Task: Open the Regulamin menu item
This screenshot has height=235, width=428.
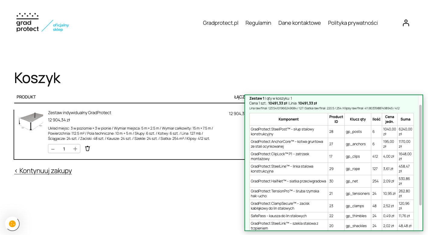Action: tap(258, 23)
